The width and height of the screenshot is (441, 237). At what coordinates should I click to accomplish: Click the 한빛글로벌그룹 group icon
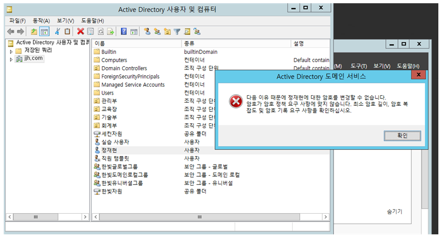(x=97, y=167)
